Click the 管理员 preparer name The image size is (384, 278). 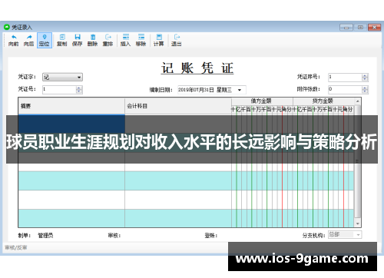pyautogui.click(x=45, y=236)
